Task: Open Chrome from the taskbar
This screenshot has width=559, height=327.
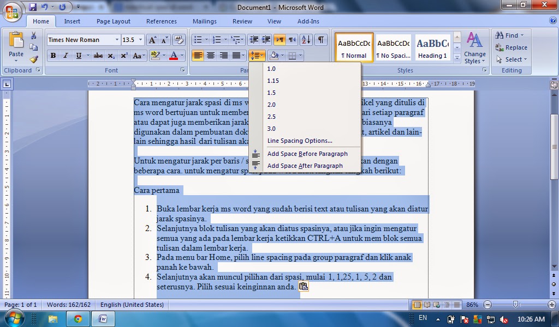Action: coord(78,318)
